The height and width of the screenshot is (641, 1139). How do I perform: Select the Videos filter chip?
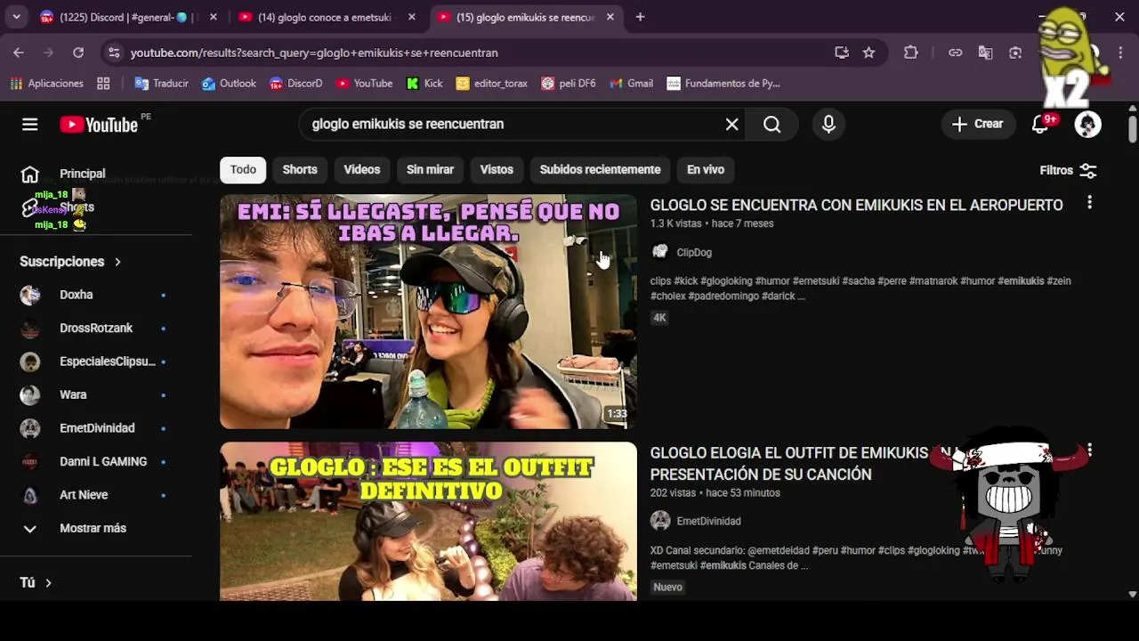point(362,169)
